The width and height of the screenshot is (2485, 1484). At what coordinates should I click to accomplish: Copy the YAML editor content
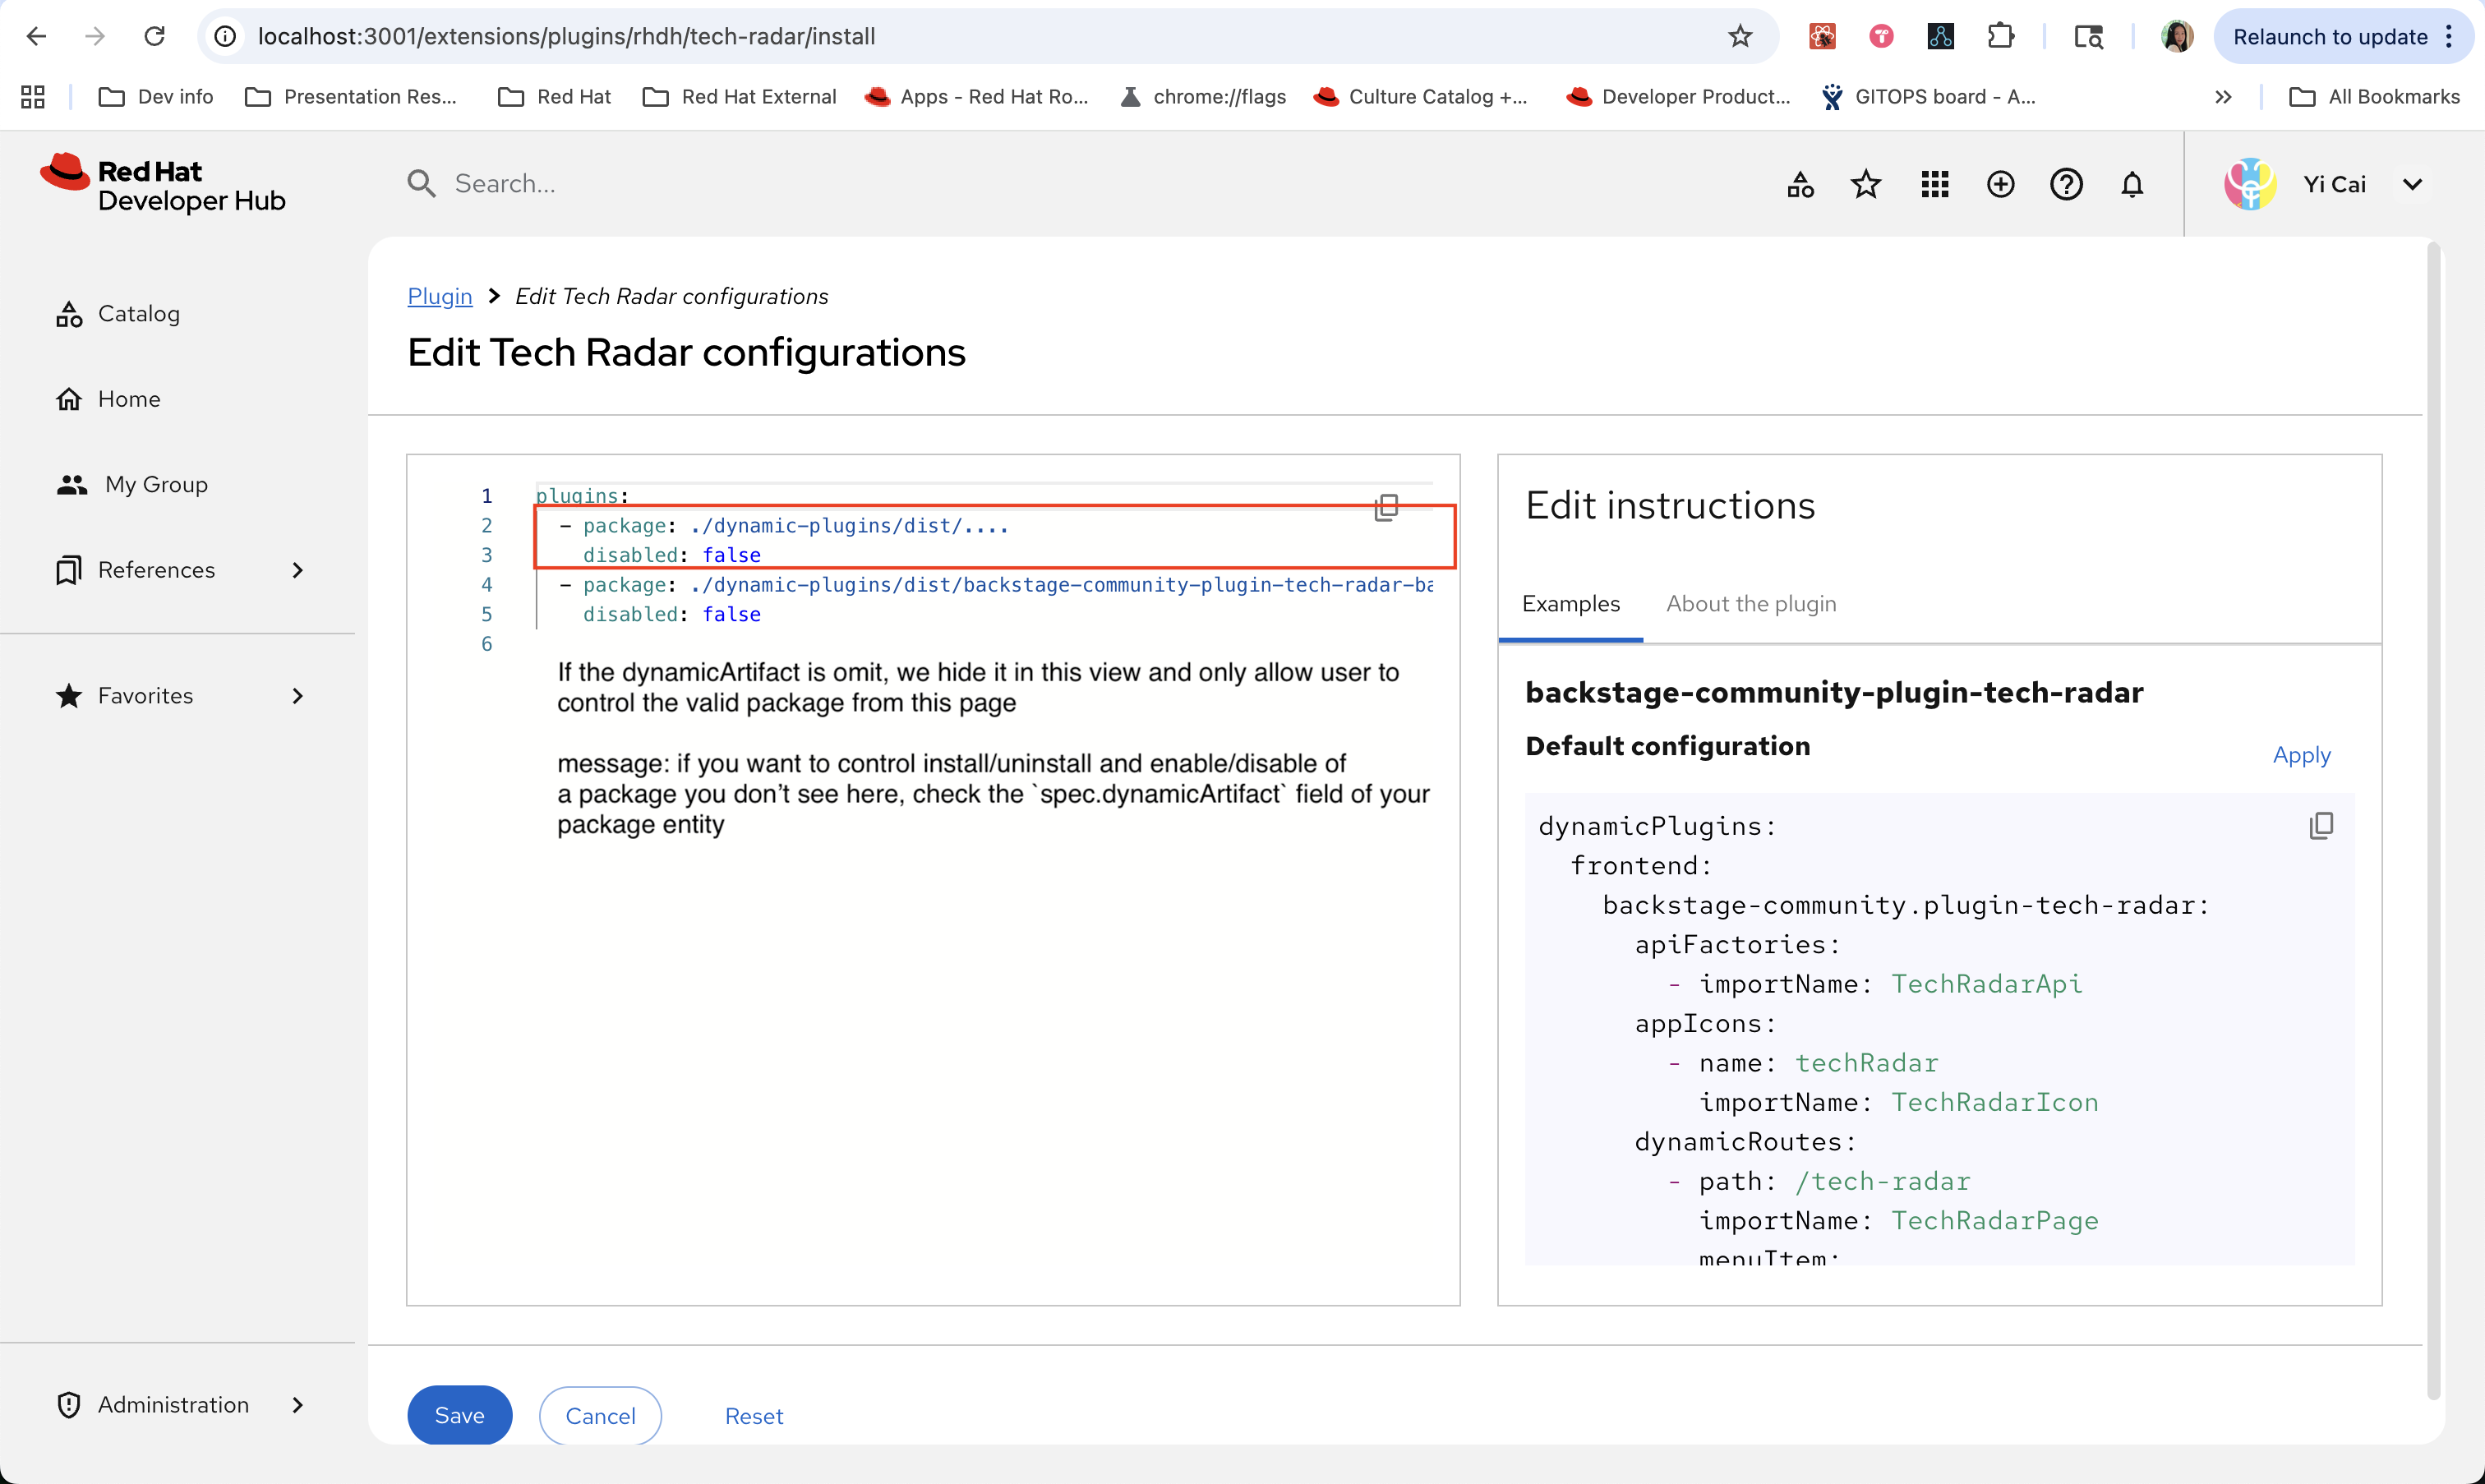pyautogui.click(x=1386, y=508)
